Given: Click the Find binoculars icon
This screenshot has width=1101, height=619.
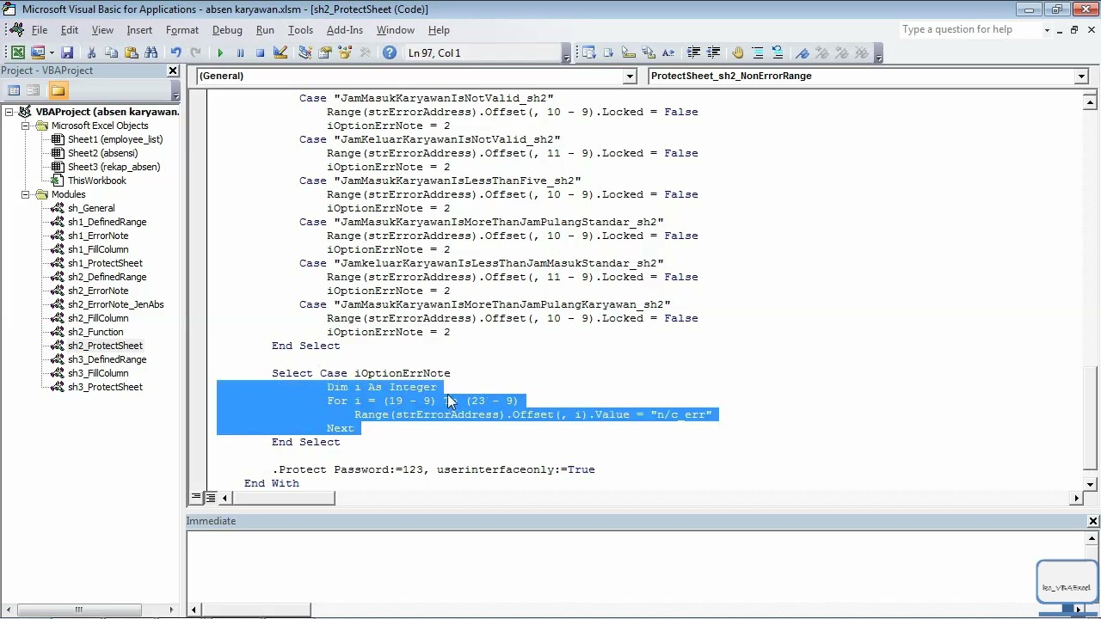Looking at the screenshot, I should pyautogui.click(x=151, y=52).
